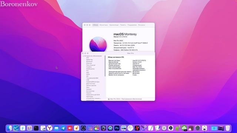Screen dimensions: 237x133
Task: Select Графика/Мониторы in the sidebar
Action: (x=93, y=82)
